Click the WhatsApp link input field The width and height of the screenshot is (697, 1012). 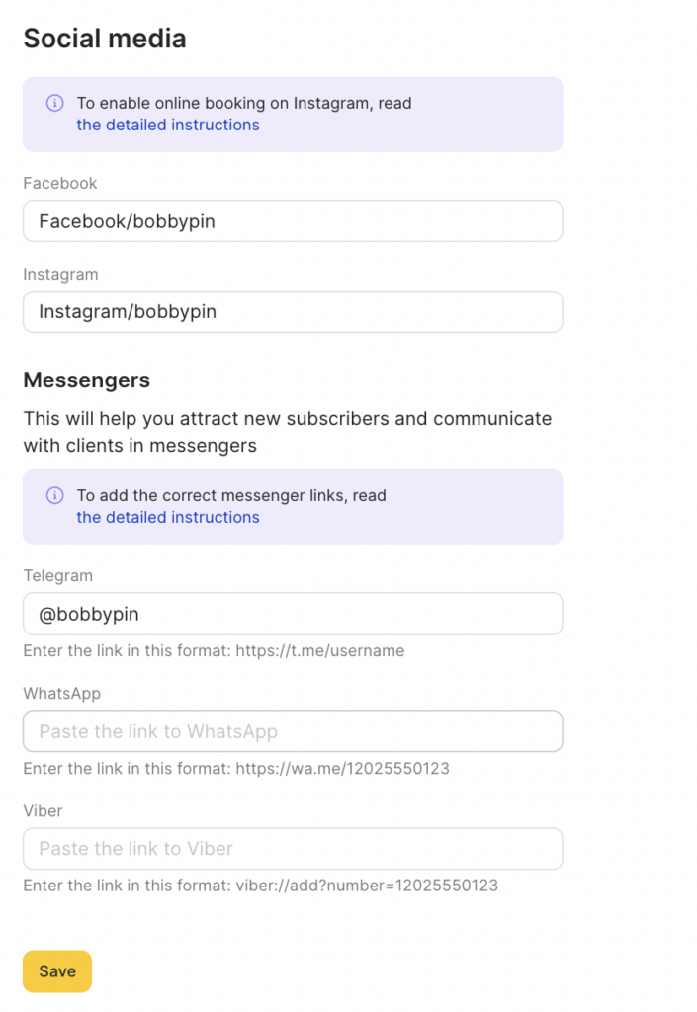[x=293, y=731]
